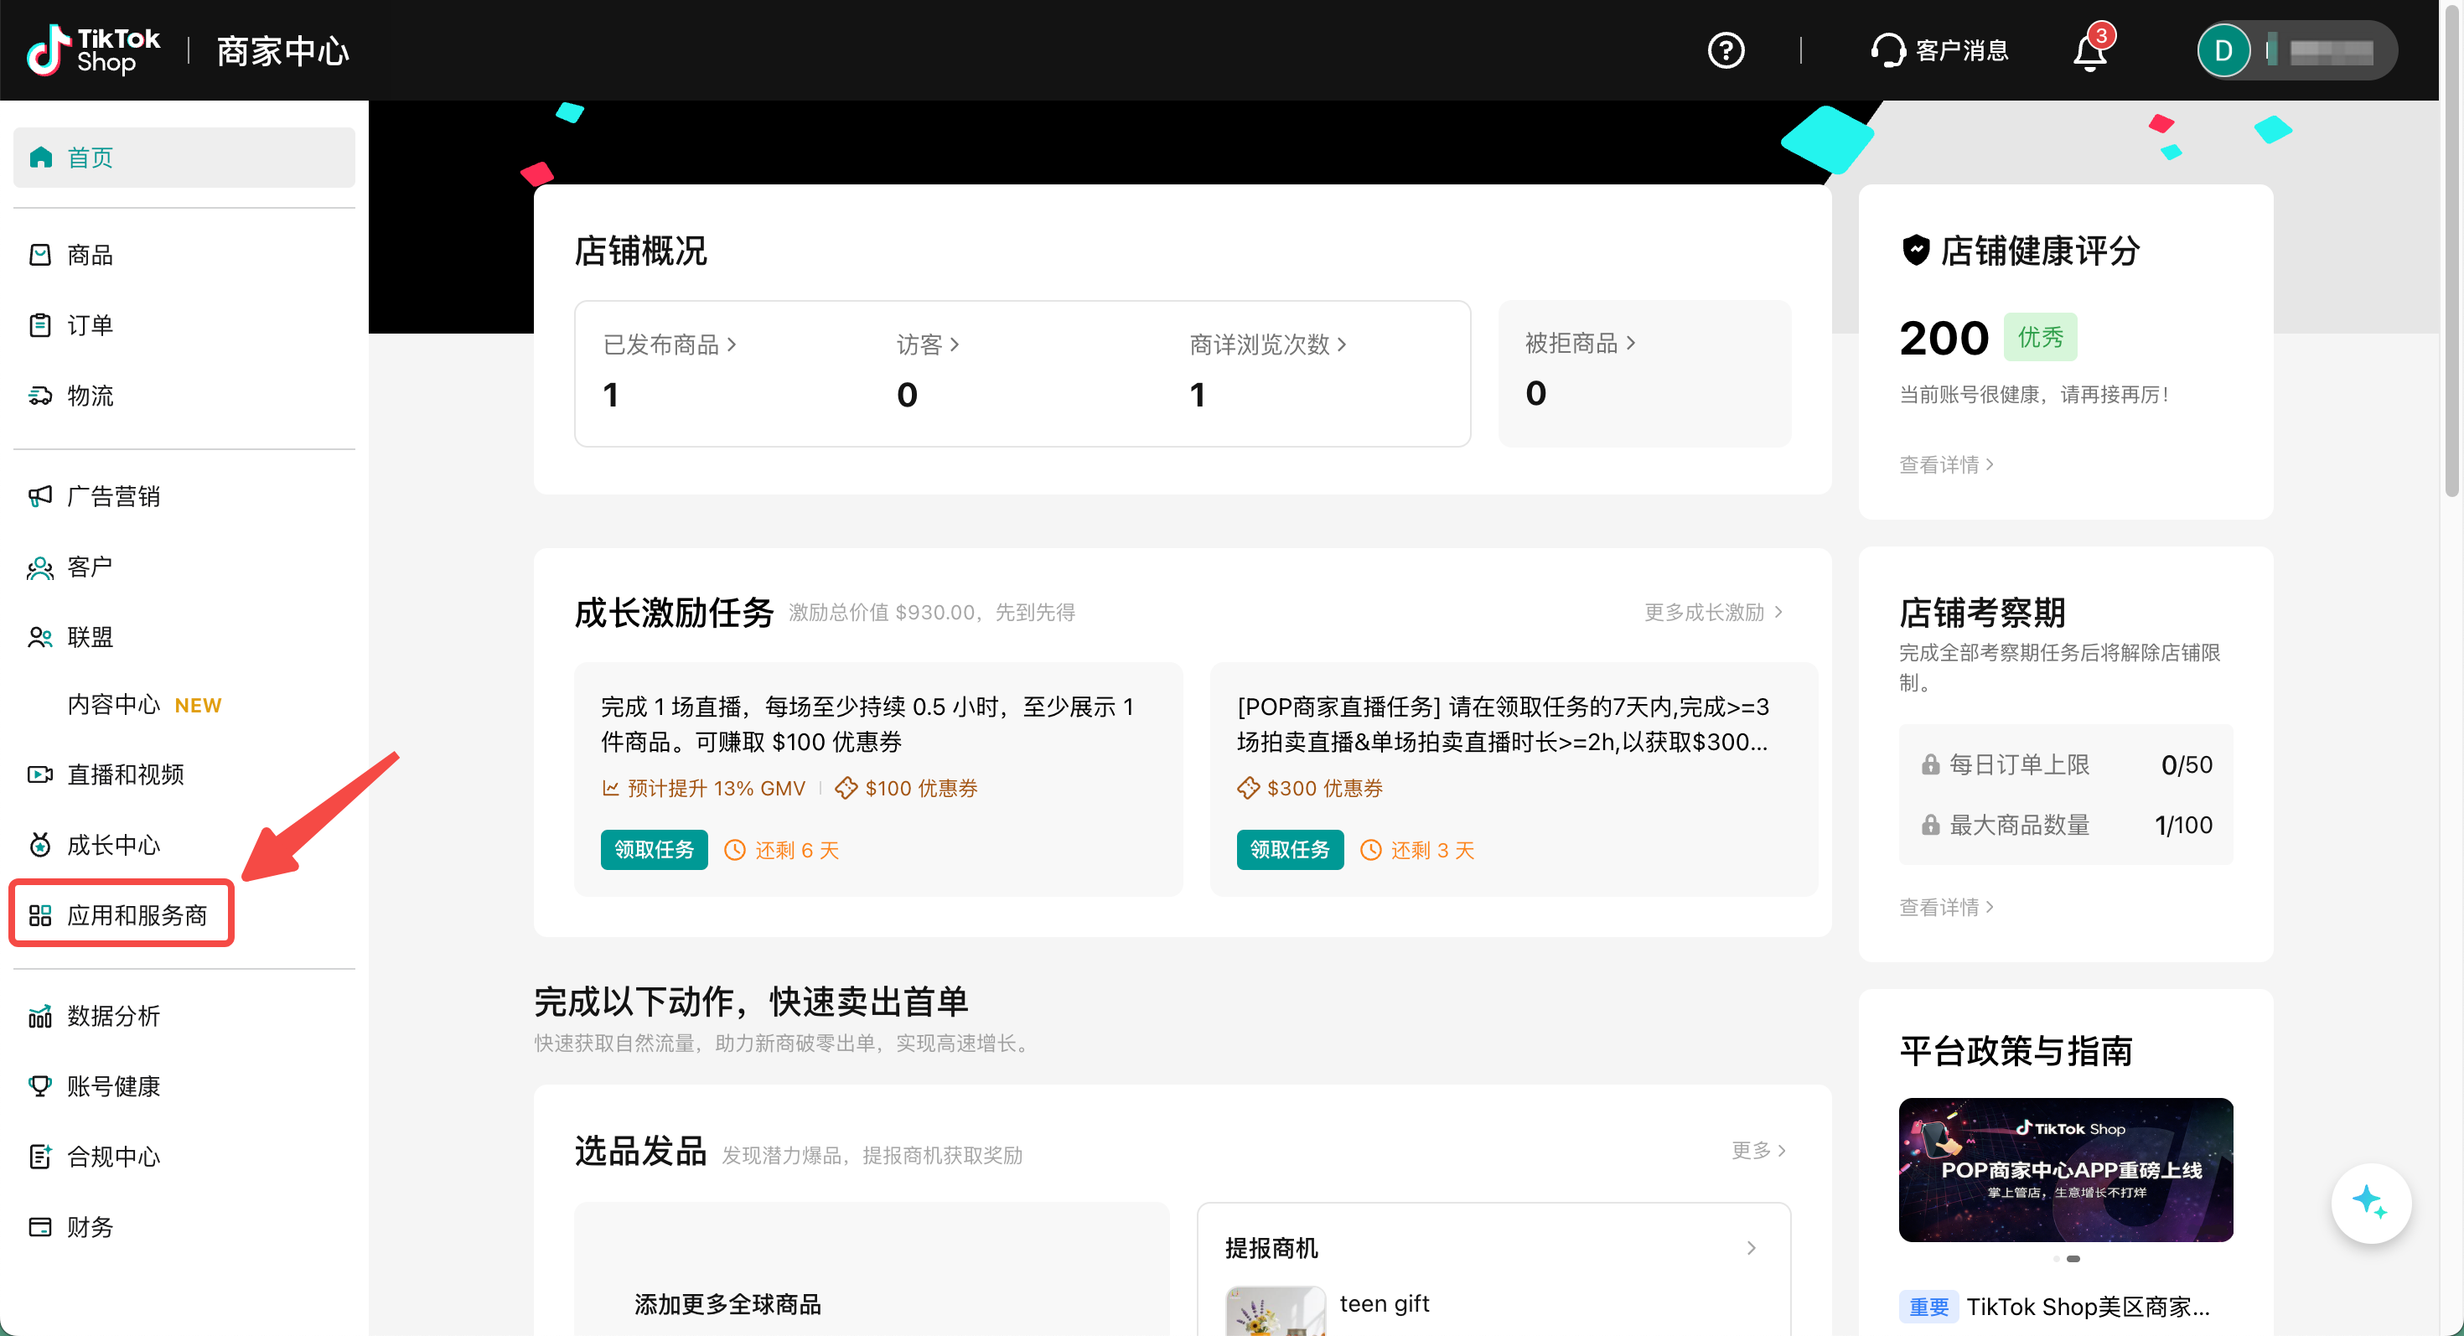
Task: Click the 成长中心 medal icon
Action: pos(40,845)
